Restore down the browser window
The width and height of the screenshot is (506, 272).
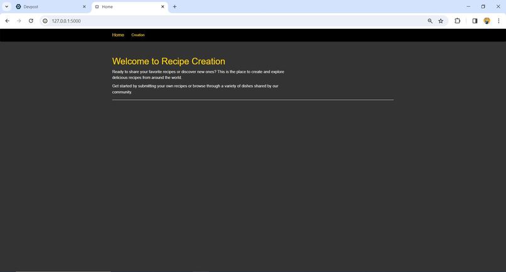483,6
